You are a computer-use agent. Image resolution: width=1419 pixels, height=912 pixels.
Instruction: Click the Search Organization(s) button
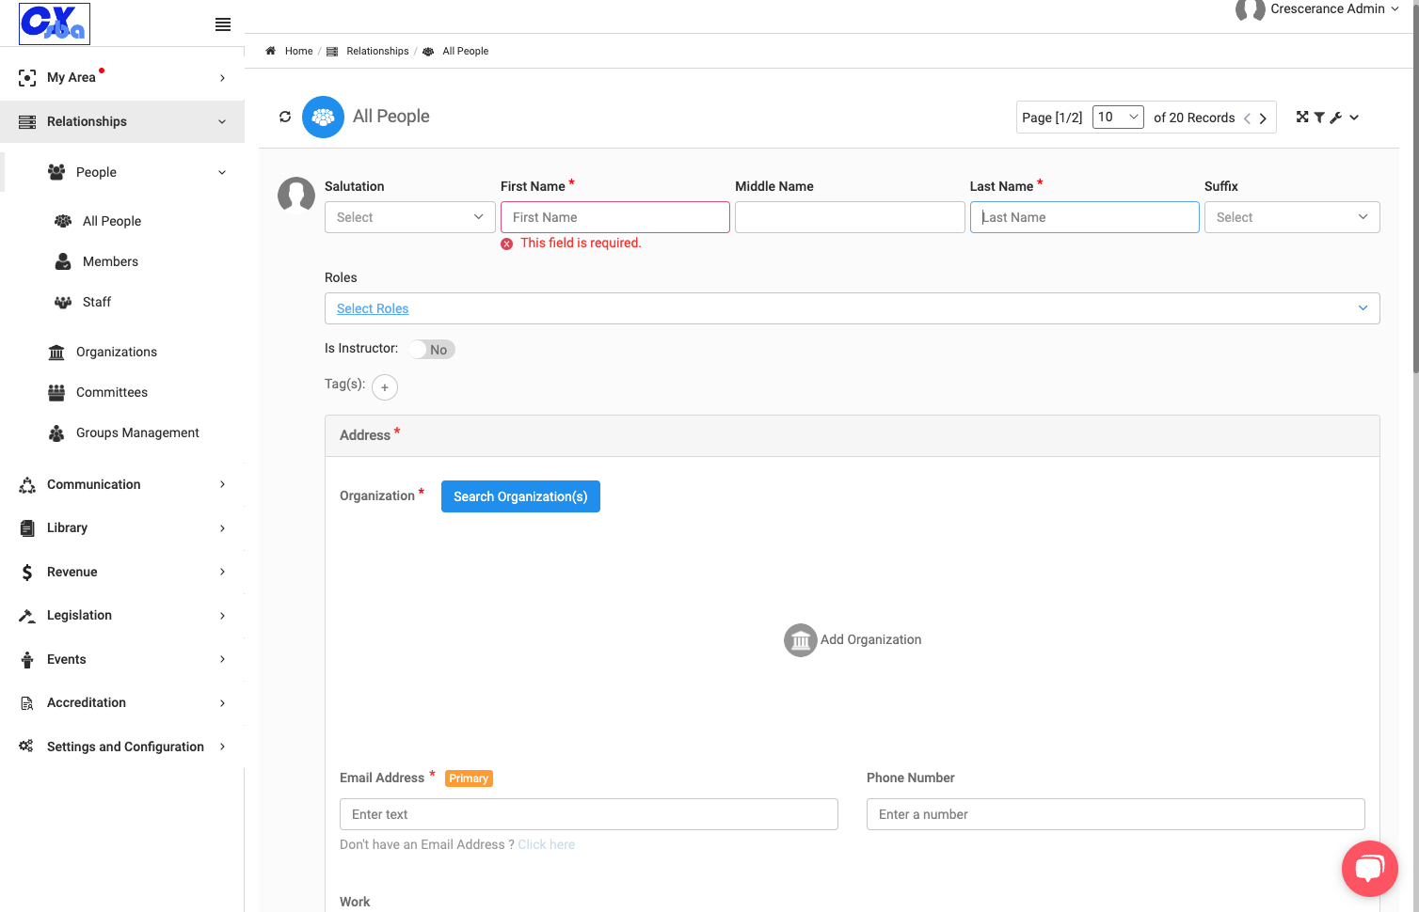[520, 496]
